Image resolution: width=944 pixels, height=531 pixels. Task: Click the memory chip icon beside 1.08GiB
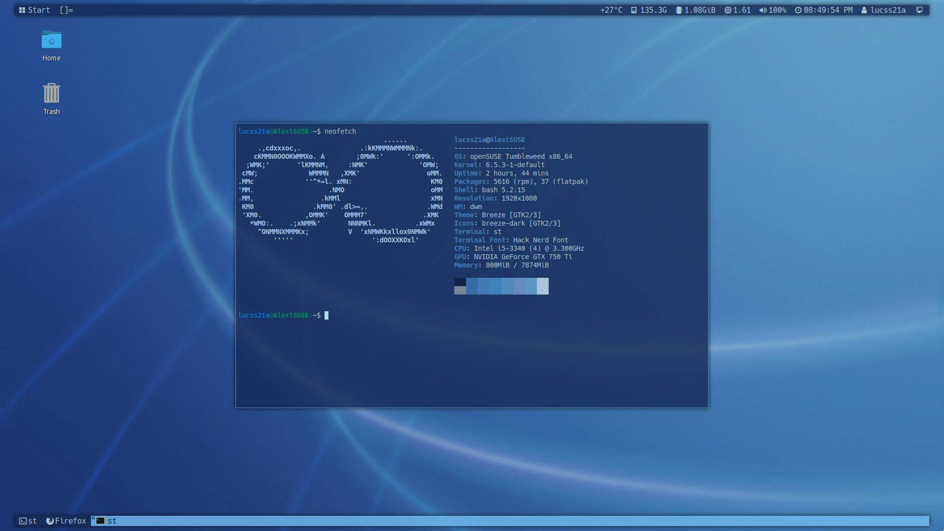coord(679,10)
